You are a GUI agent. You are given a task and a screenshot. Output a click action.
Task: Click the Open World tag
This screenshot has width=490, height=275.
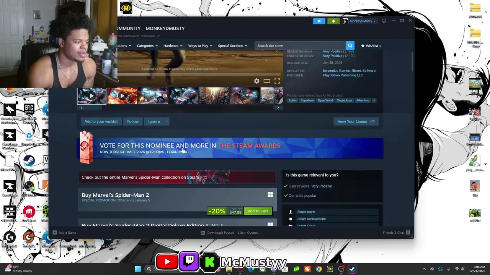[x=325, y=100]
